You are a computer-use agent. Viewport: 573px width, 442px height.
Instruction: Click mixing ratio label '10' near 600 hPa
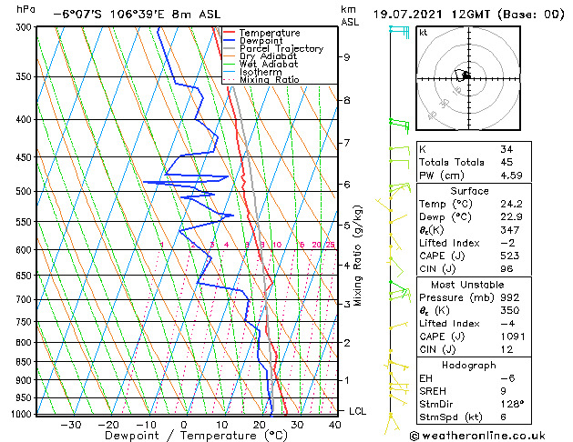pyautogui.click(x=277, y=245)
